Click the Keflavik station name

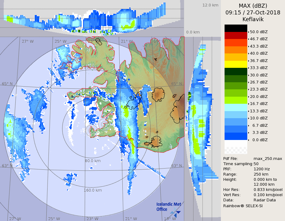(253, 19)
